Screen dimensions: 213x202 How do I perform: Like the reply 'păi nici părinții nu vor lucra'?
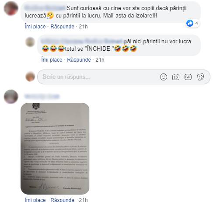[52, 60]
